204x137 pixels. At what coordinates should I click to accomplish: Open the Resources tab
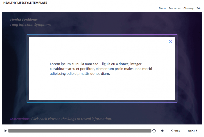pyautogui.click(x=174, y=8)
